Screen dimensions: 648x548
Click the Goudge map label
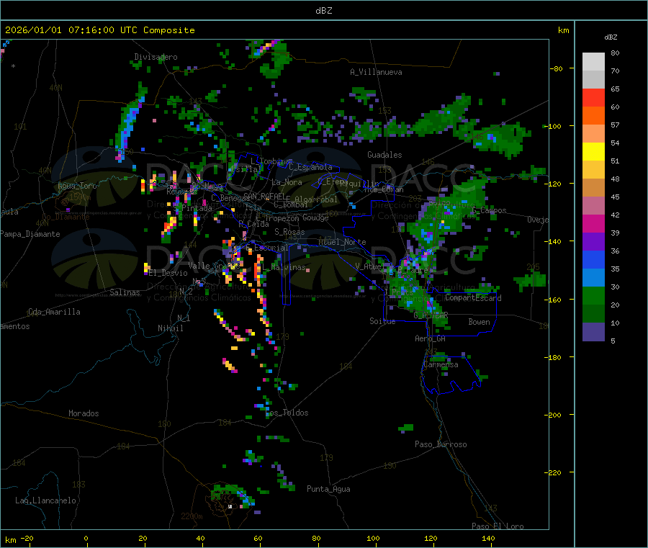(x=315, y=217)
